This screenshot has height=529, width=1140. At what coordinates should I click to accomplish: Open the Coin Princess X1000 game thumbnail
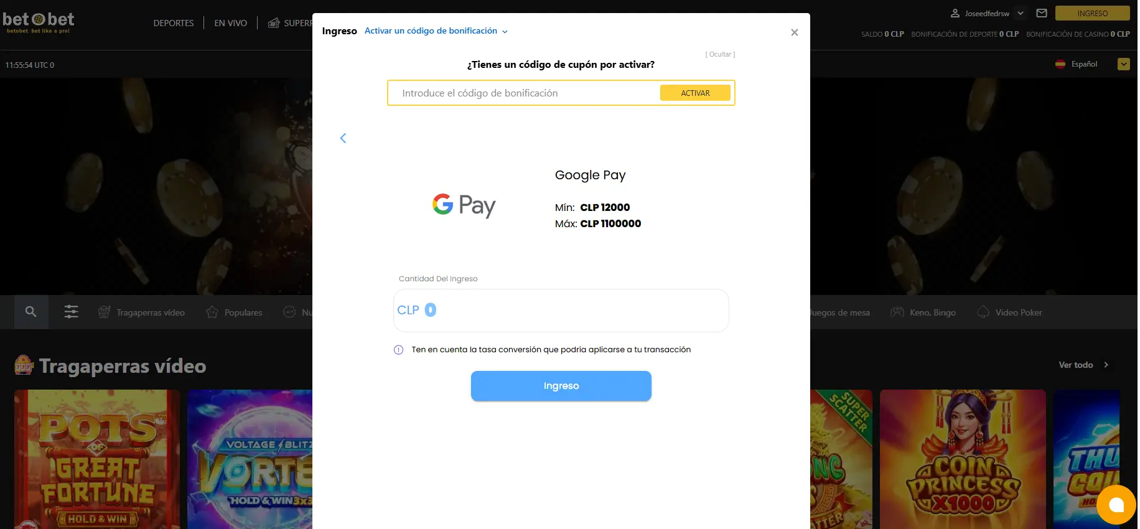pos(963,459)
